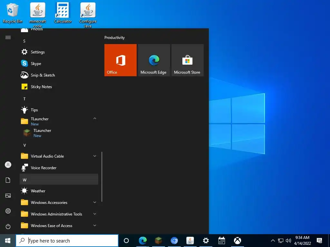Open the notification center icon
This screenshot has height=247, width=330.
pyautogui.click(x=319, y=241)
